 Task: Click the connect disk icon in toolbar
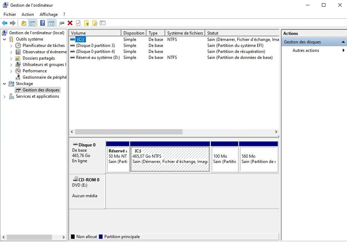[62, 23]
